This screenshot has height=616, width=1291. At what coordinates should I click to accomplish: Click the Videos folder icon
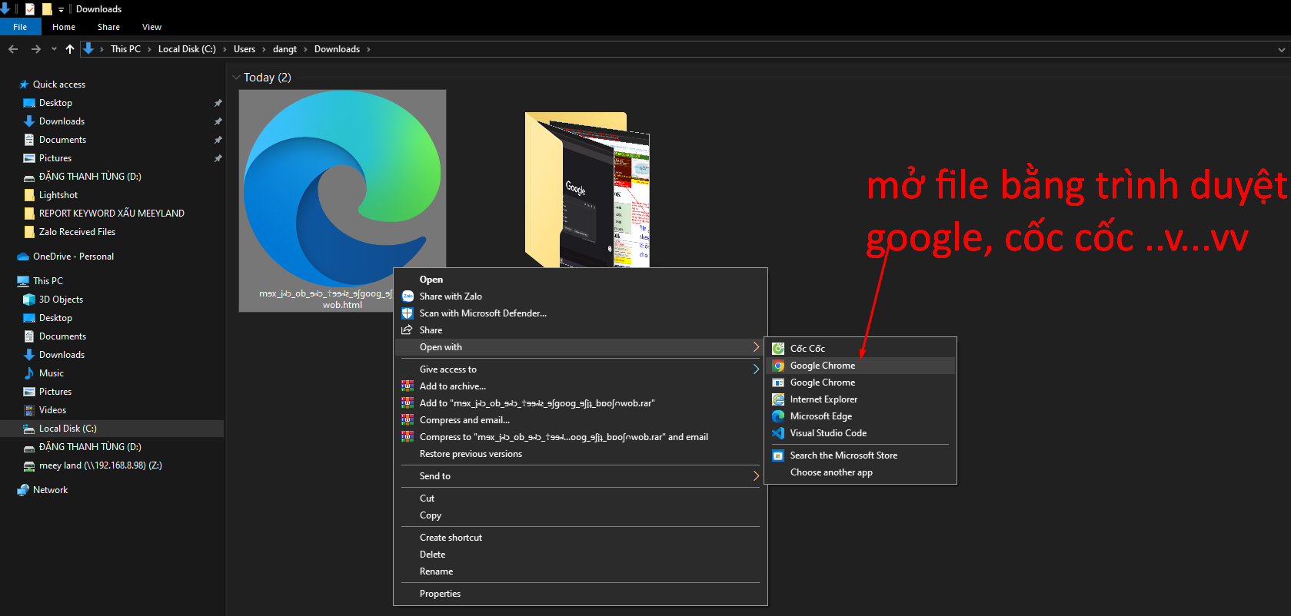pyautogui.click(x=29, y=410)
